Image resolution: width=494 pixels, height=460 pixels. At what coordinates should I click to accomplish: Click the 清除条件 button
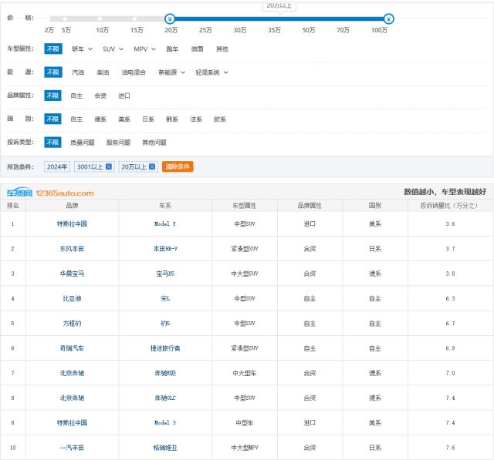pos(178,166)
